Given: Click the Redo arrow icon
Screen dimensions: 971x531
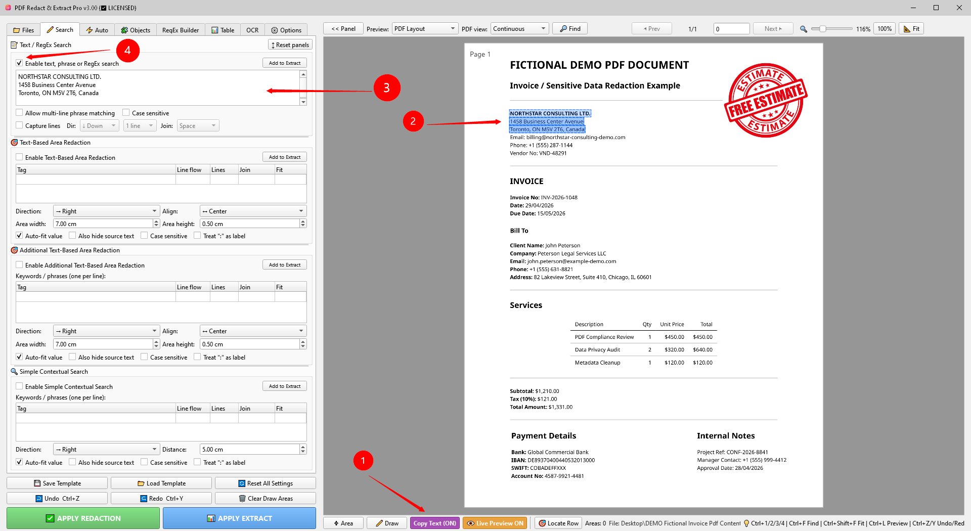Looking at the screenshot, I should (x=144, y=499).
